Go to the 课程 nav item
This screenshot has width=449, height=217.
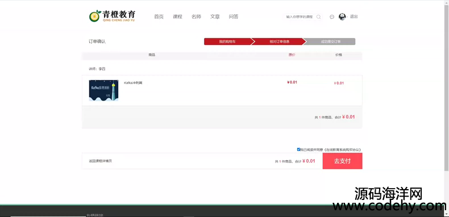[x=177, y=16]
